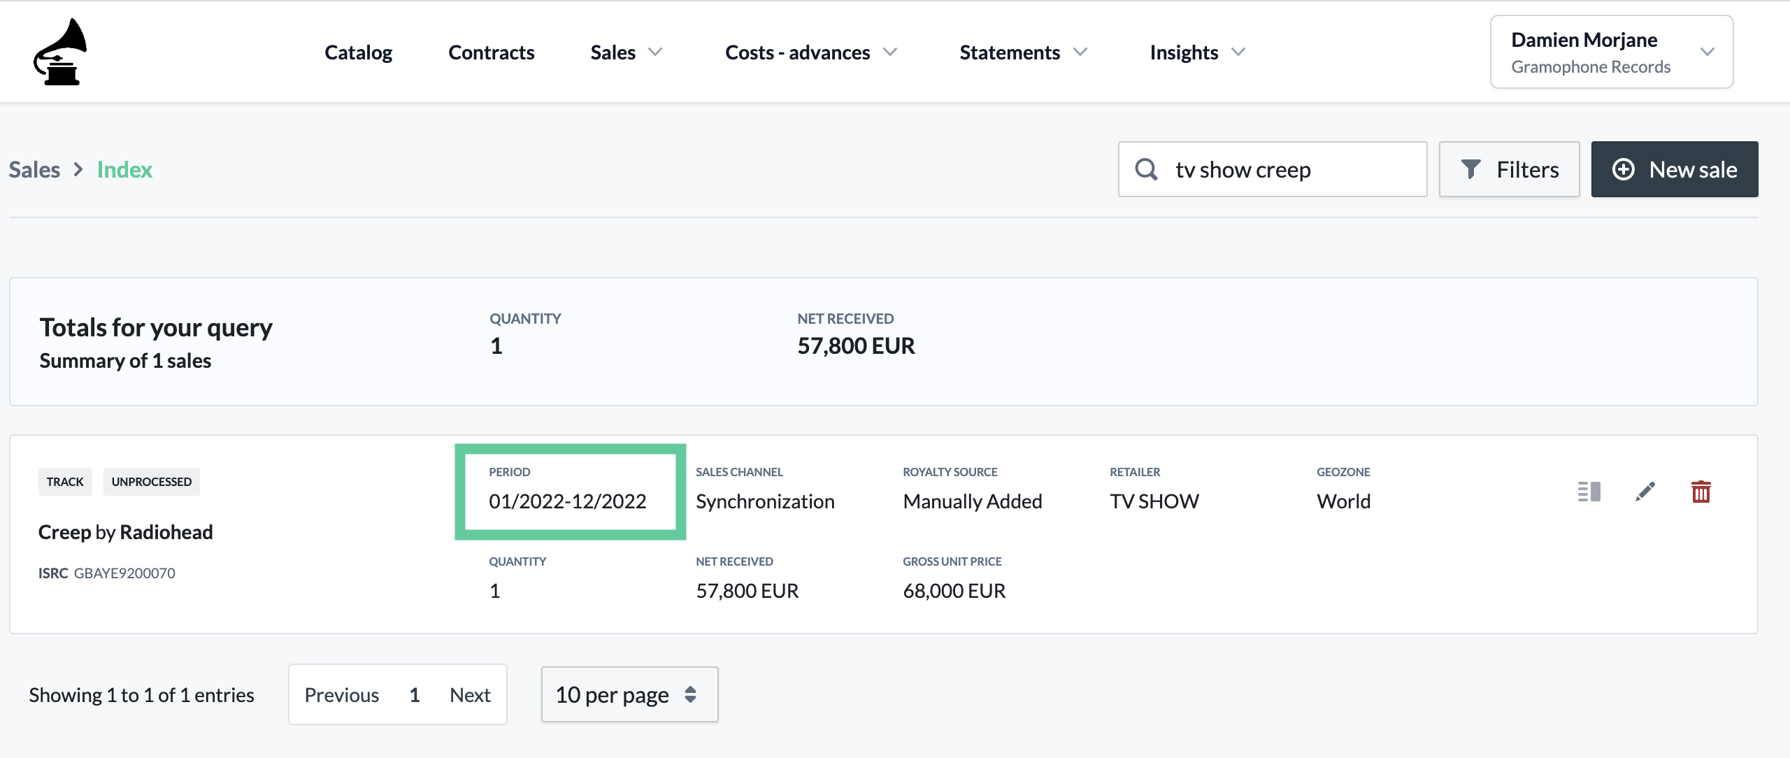Click 'Showing 1 to 1 of 1 entries'

pyautogui.click(x=141, y=694)
